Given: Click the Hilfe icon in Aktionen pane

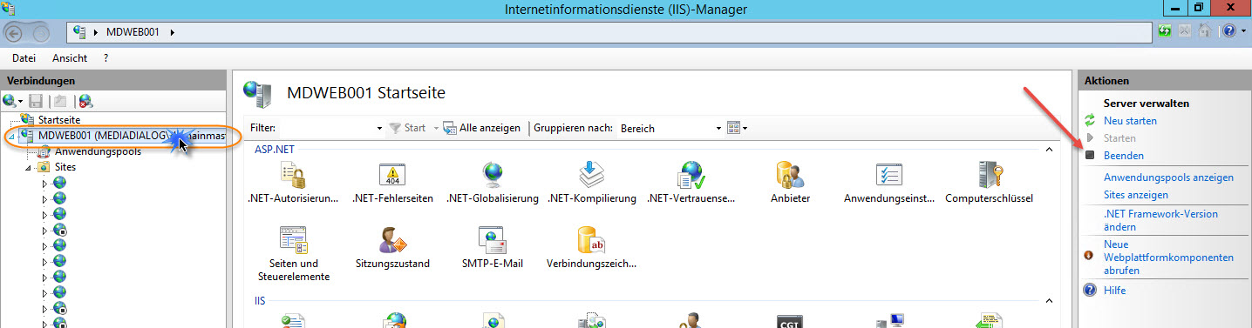Looking at the screenshot, I should (x=1089, y=291).
